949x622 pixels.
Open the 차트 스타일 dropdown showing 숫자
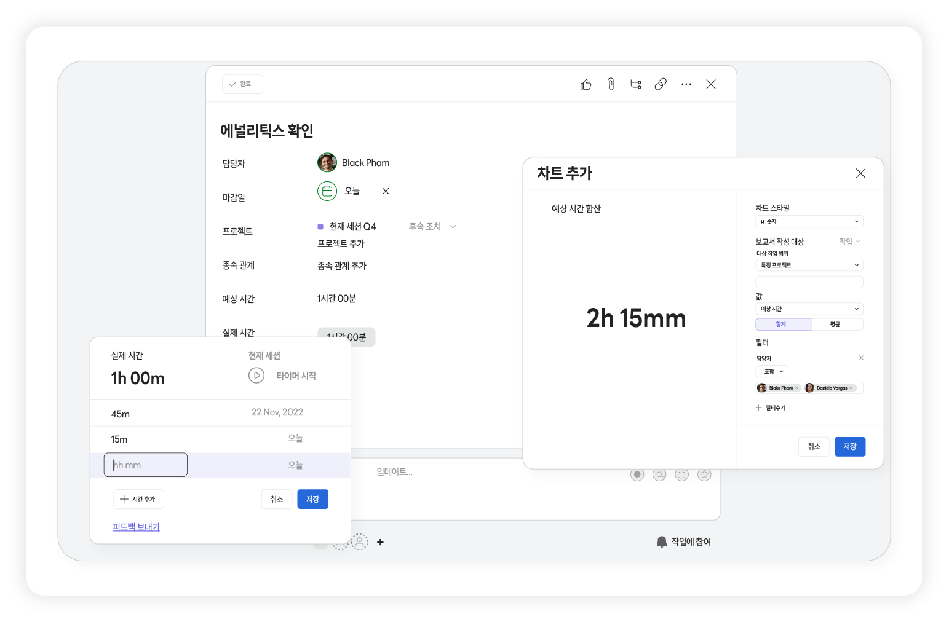click(x=809, y=222)
